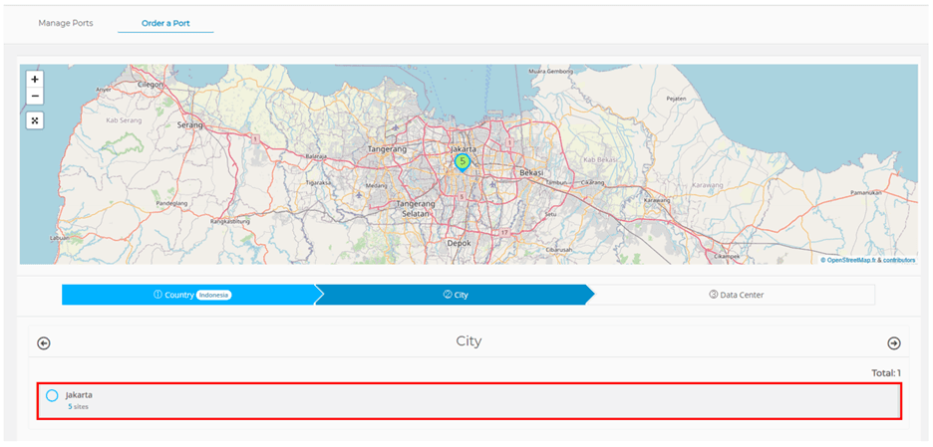Go forward with the right arrow icon

(x=894, y=343)
